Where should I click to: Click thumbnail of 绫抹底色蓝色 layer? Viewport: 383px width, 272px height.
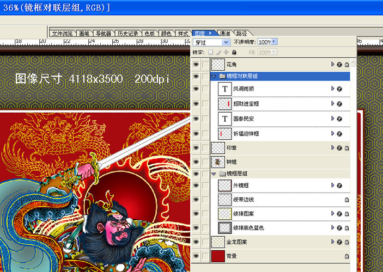coord(224,227)
